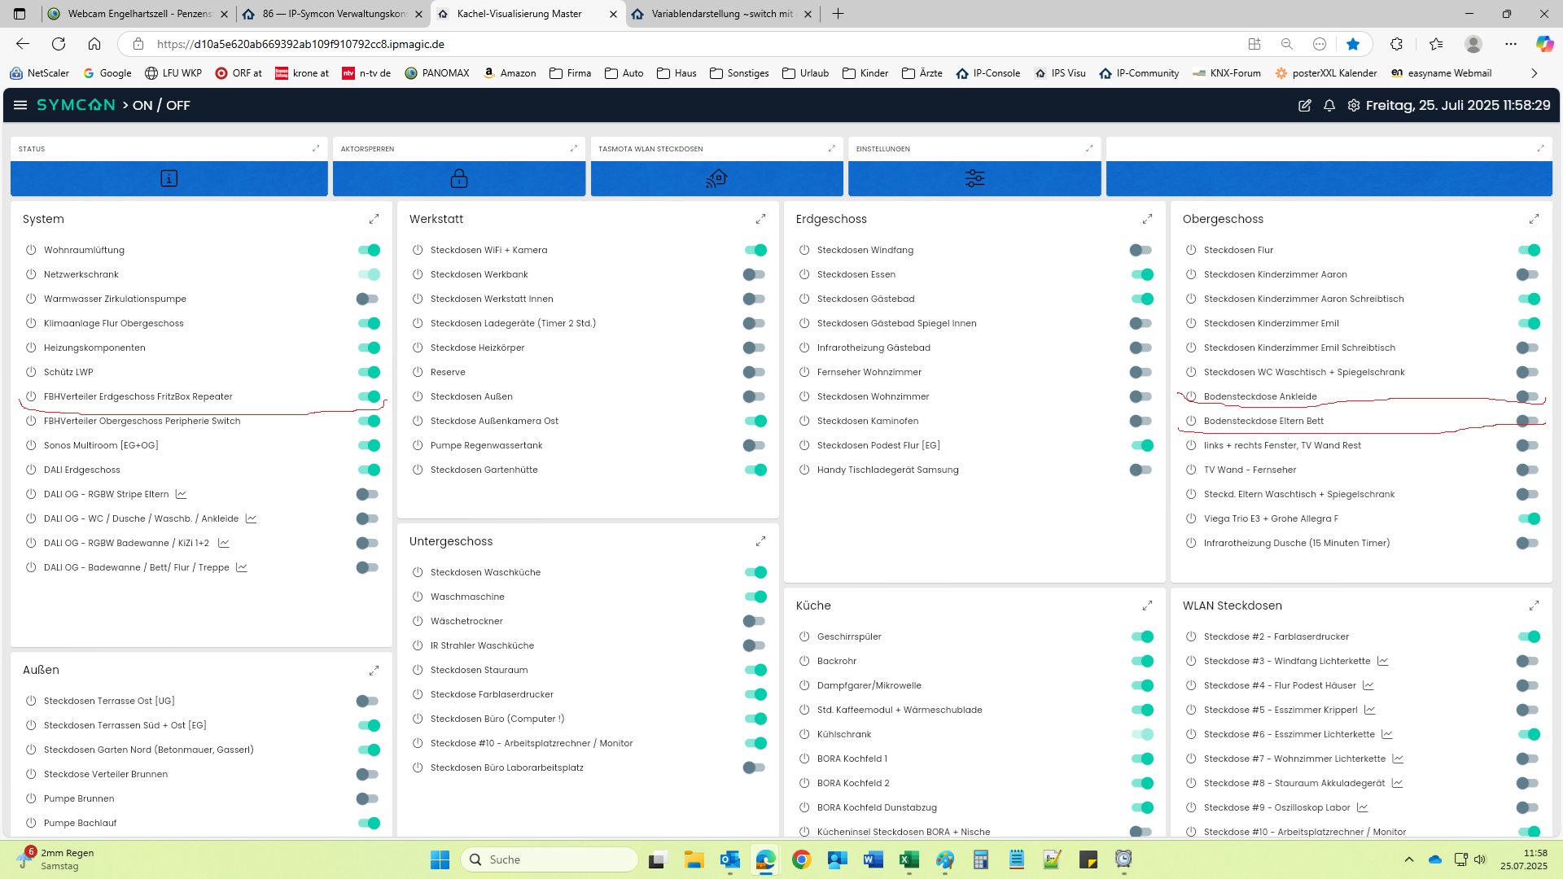Expand the Erdgeschoss tile
This screenshot has height=879, width=1563.
click(1147, 219)
